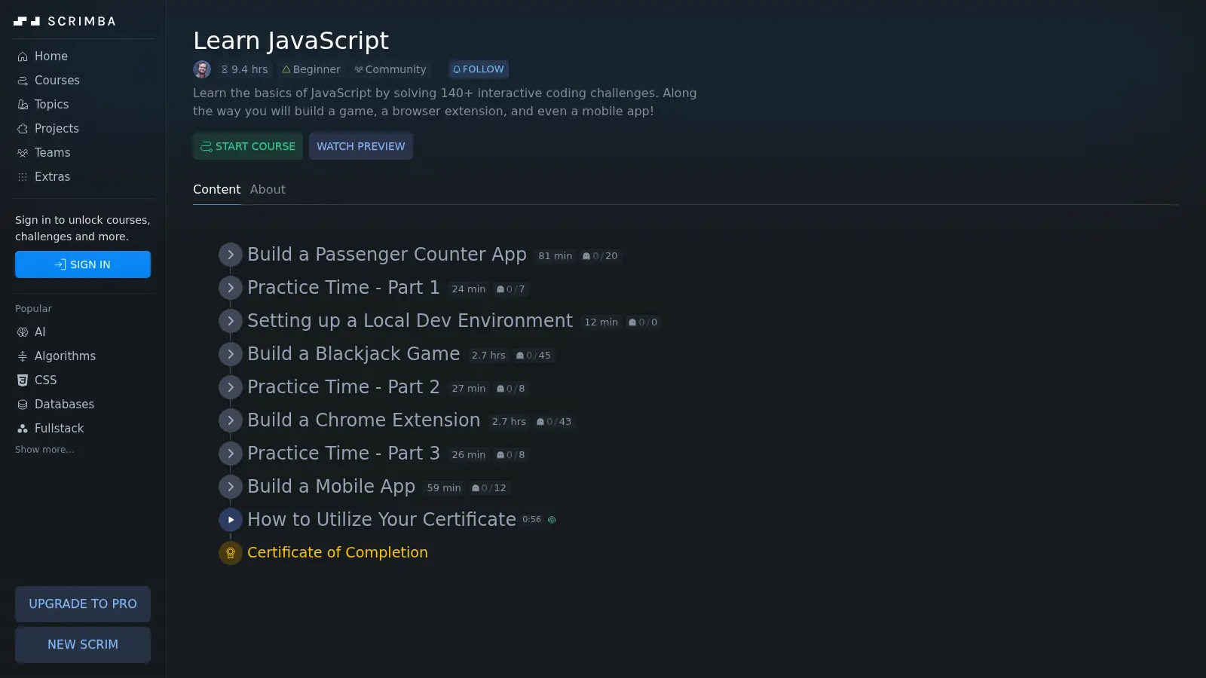Switch to the Content tab

pos(217,190)
